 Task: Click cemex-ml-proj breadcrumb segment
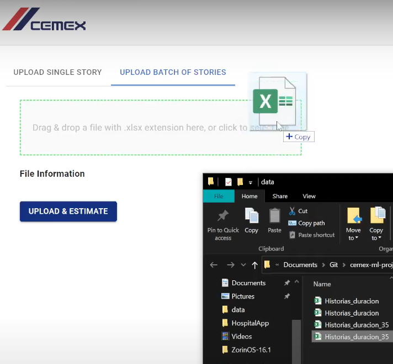pyautogui.click(x=371, y=265)
